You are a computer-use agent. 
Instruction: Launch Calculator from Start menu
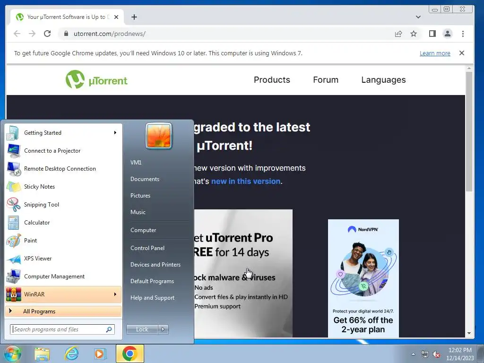tap(63, 222)
